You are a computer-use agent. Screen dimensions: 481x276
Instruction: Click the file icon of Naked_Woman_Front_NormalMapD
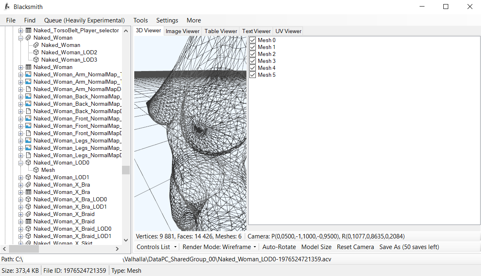28,133
